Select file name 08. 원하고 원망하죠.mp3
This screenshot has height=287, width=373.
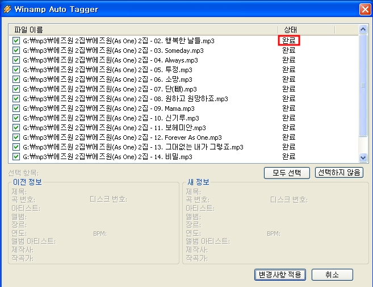(x=125, y=99)
